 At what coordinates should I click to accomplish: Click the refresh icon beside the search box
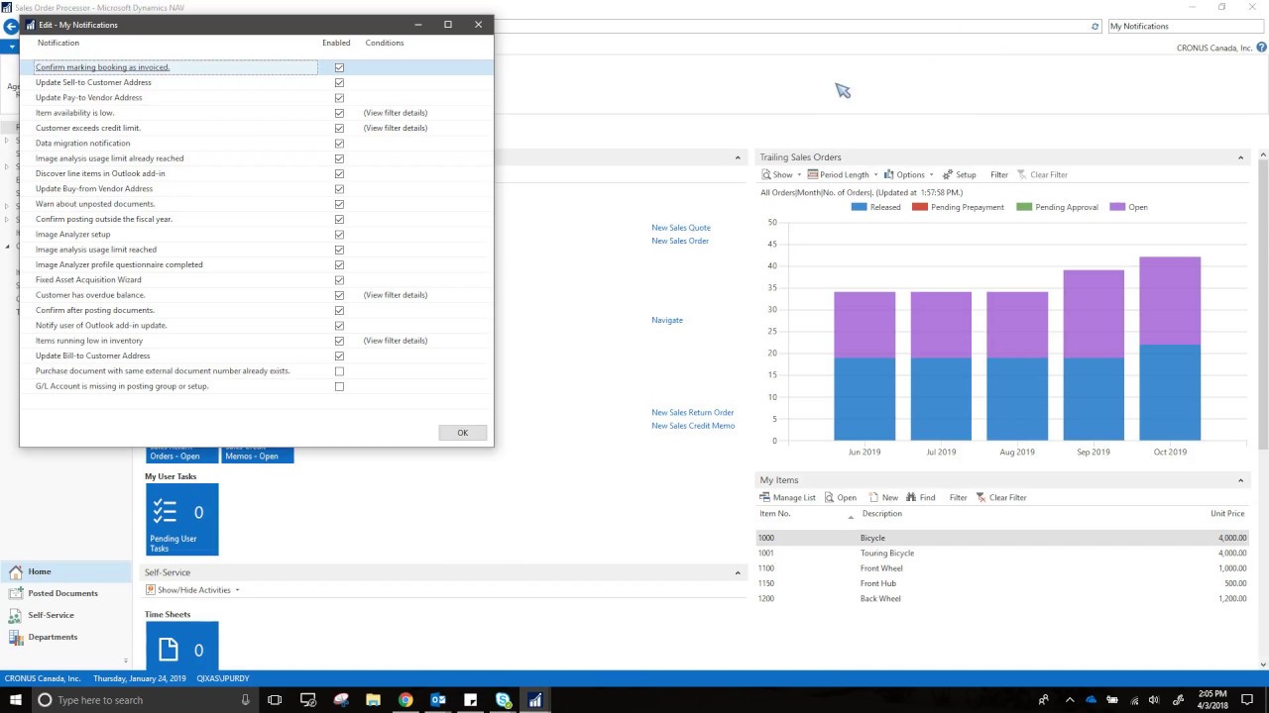(x=1096, y=27)
